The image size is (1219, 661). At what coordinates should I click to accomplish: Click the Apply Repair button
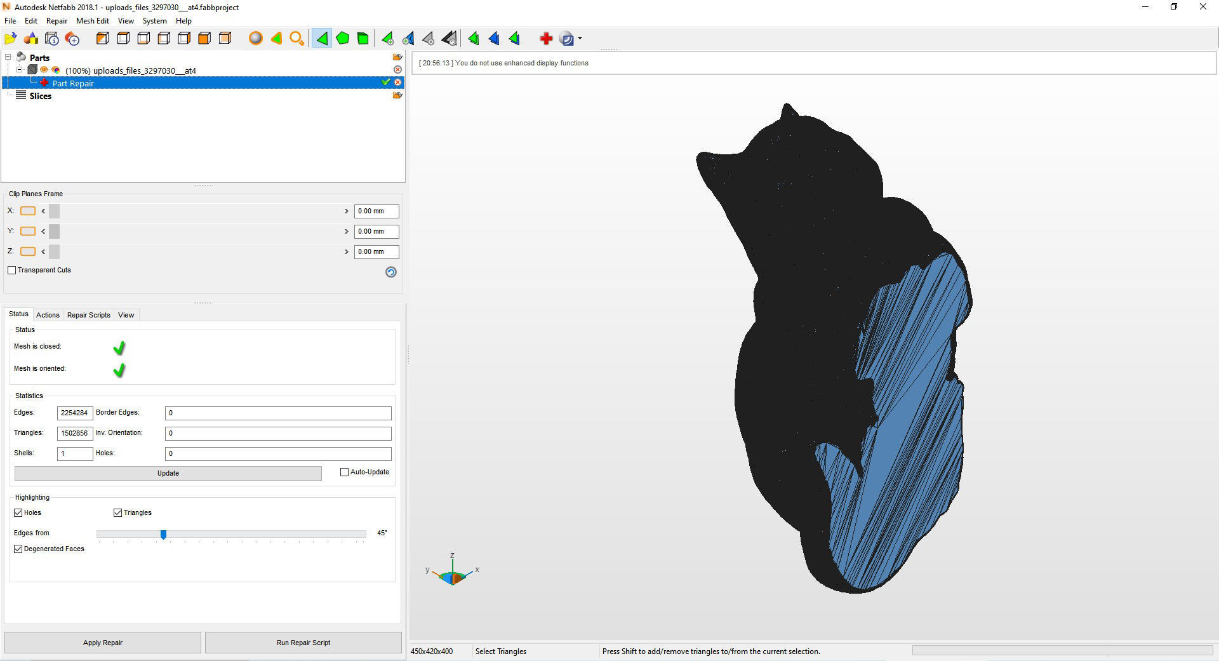click(103, 643)
